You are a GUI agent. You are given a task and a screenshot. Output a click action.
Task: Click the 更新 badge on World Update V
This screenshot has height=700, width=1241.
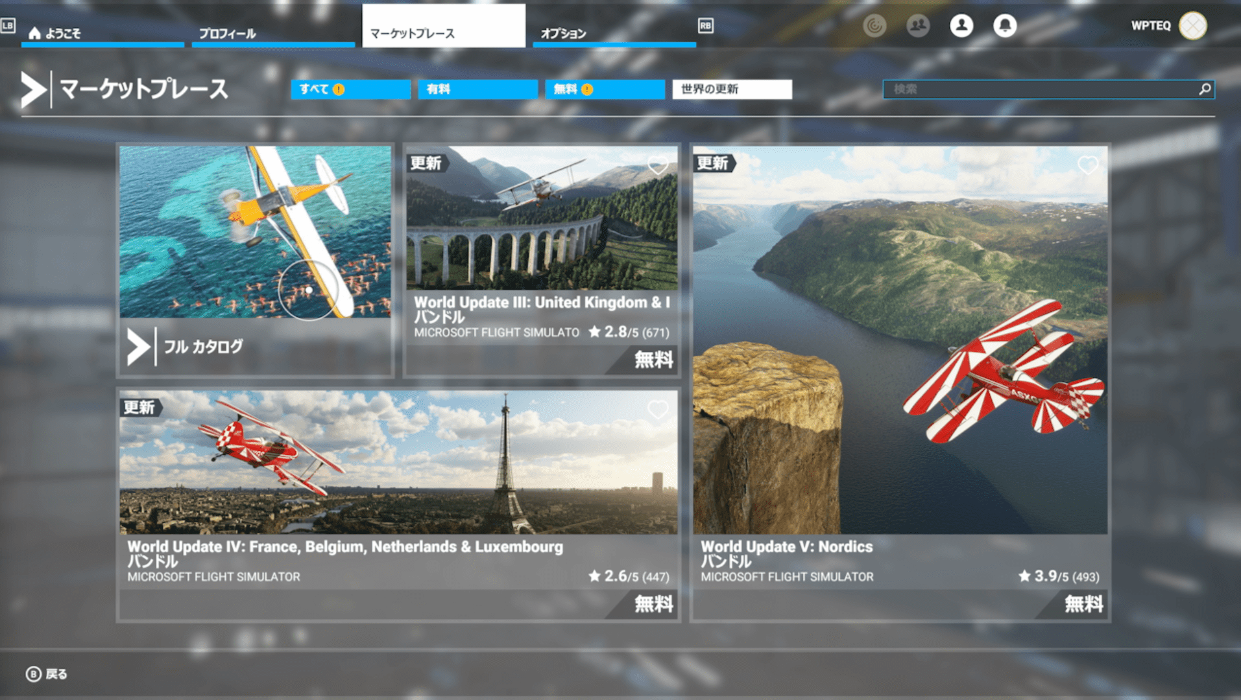pos(714,163)
